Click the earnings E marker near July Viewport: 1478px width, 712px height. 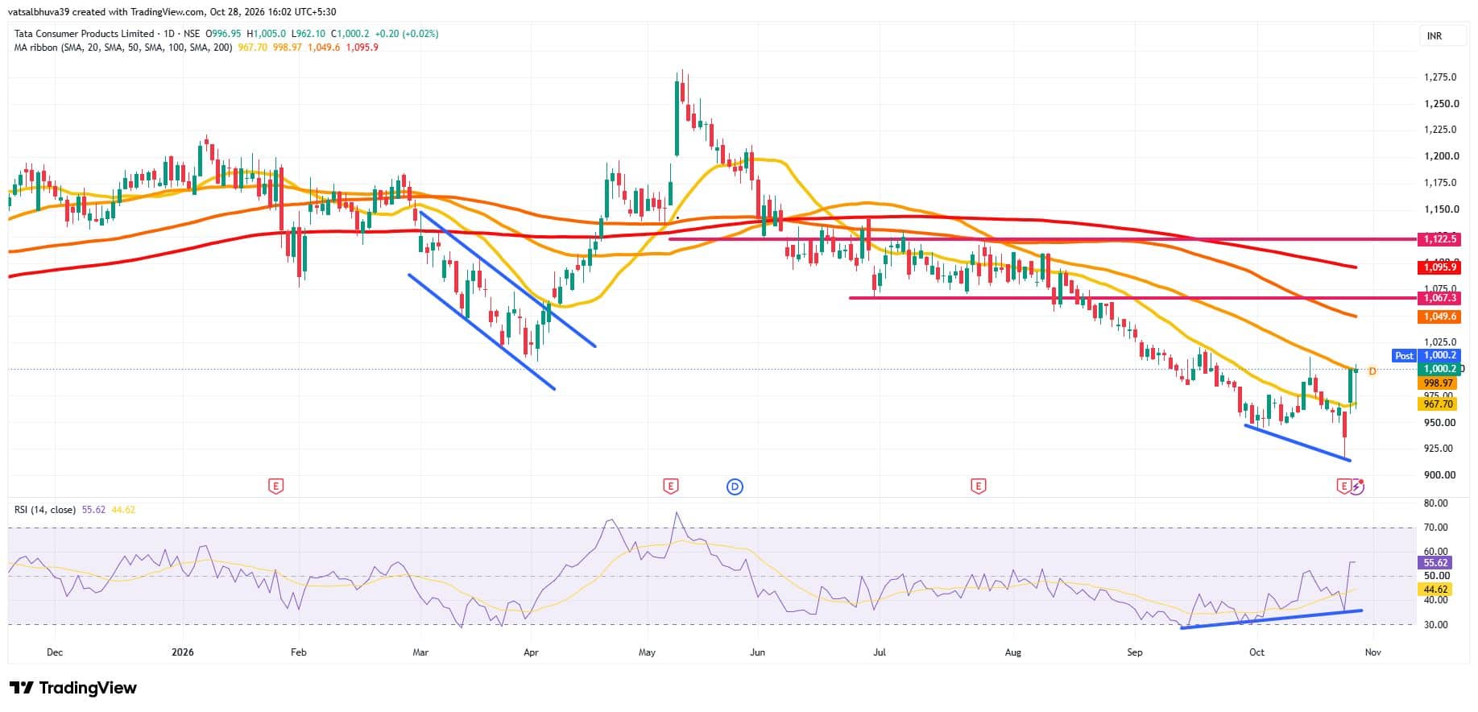[978, 486]
